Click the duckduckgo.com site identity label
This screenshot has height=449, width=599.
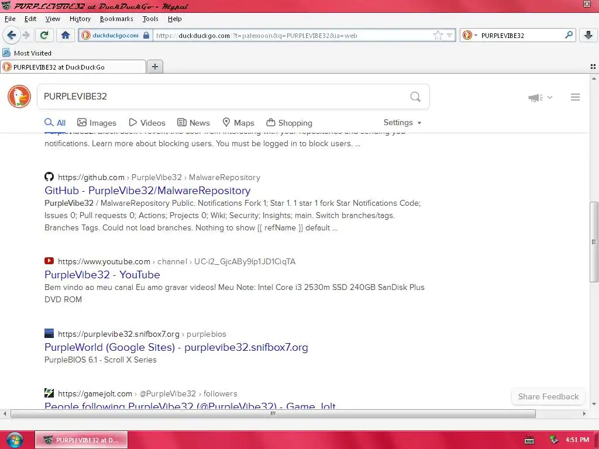point(115,35)
